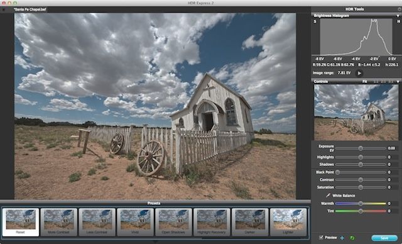
Task: Toggle the highlight clipping H indicator
Action: 399,22
